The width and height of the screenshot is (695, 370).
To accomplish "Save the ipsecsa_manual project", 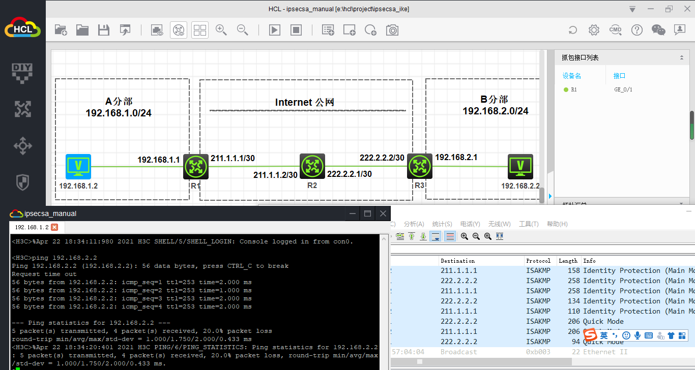I will point(104,30).
